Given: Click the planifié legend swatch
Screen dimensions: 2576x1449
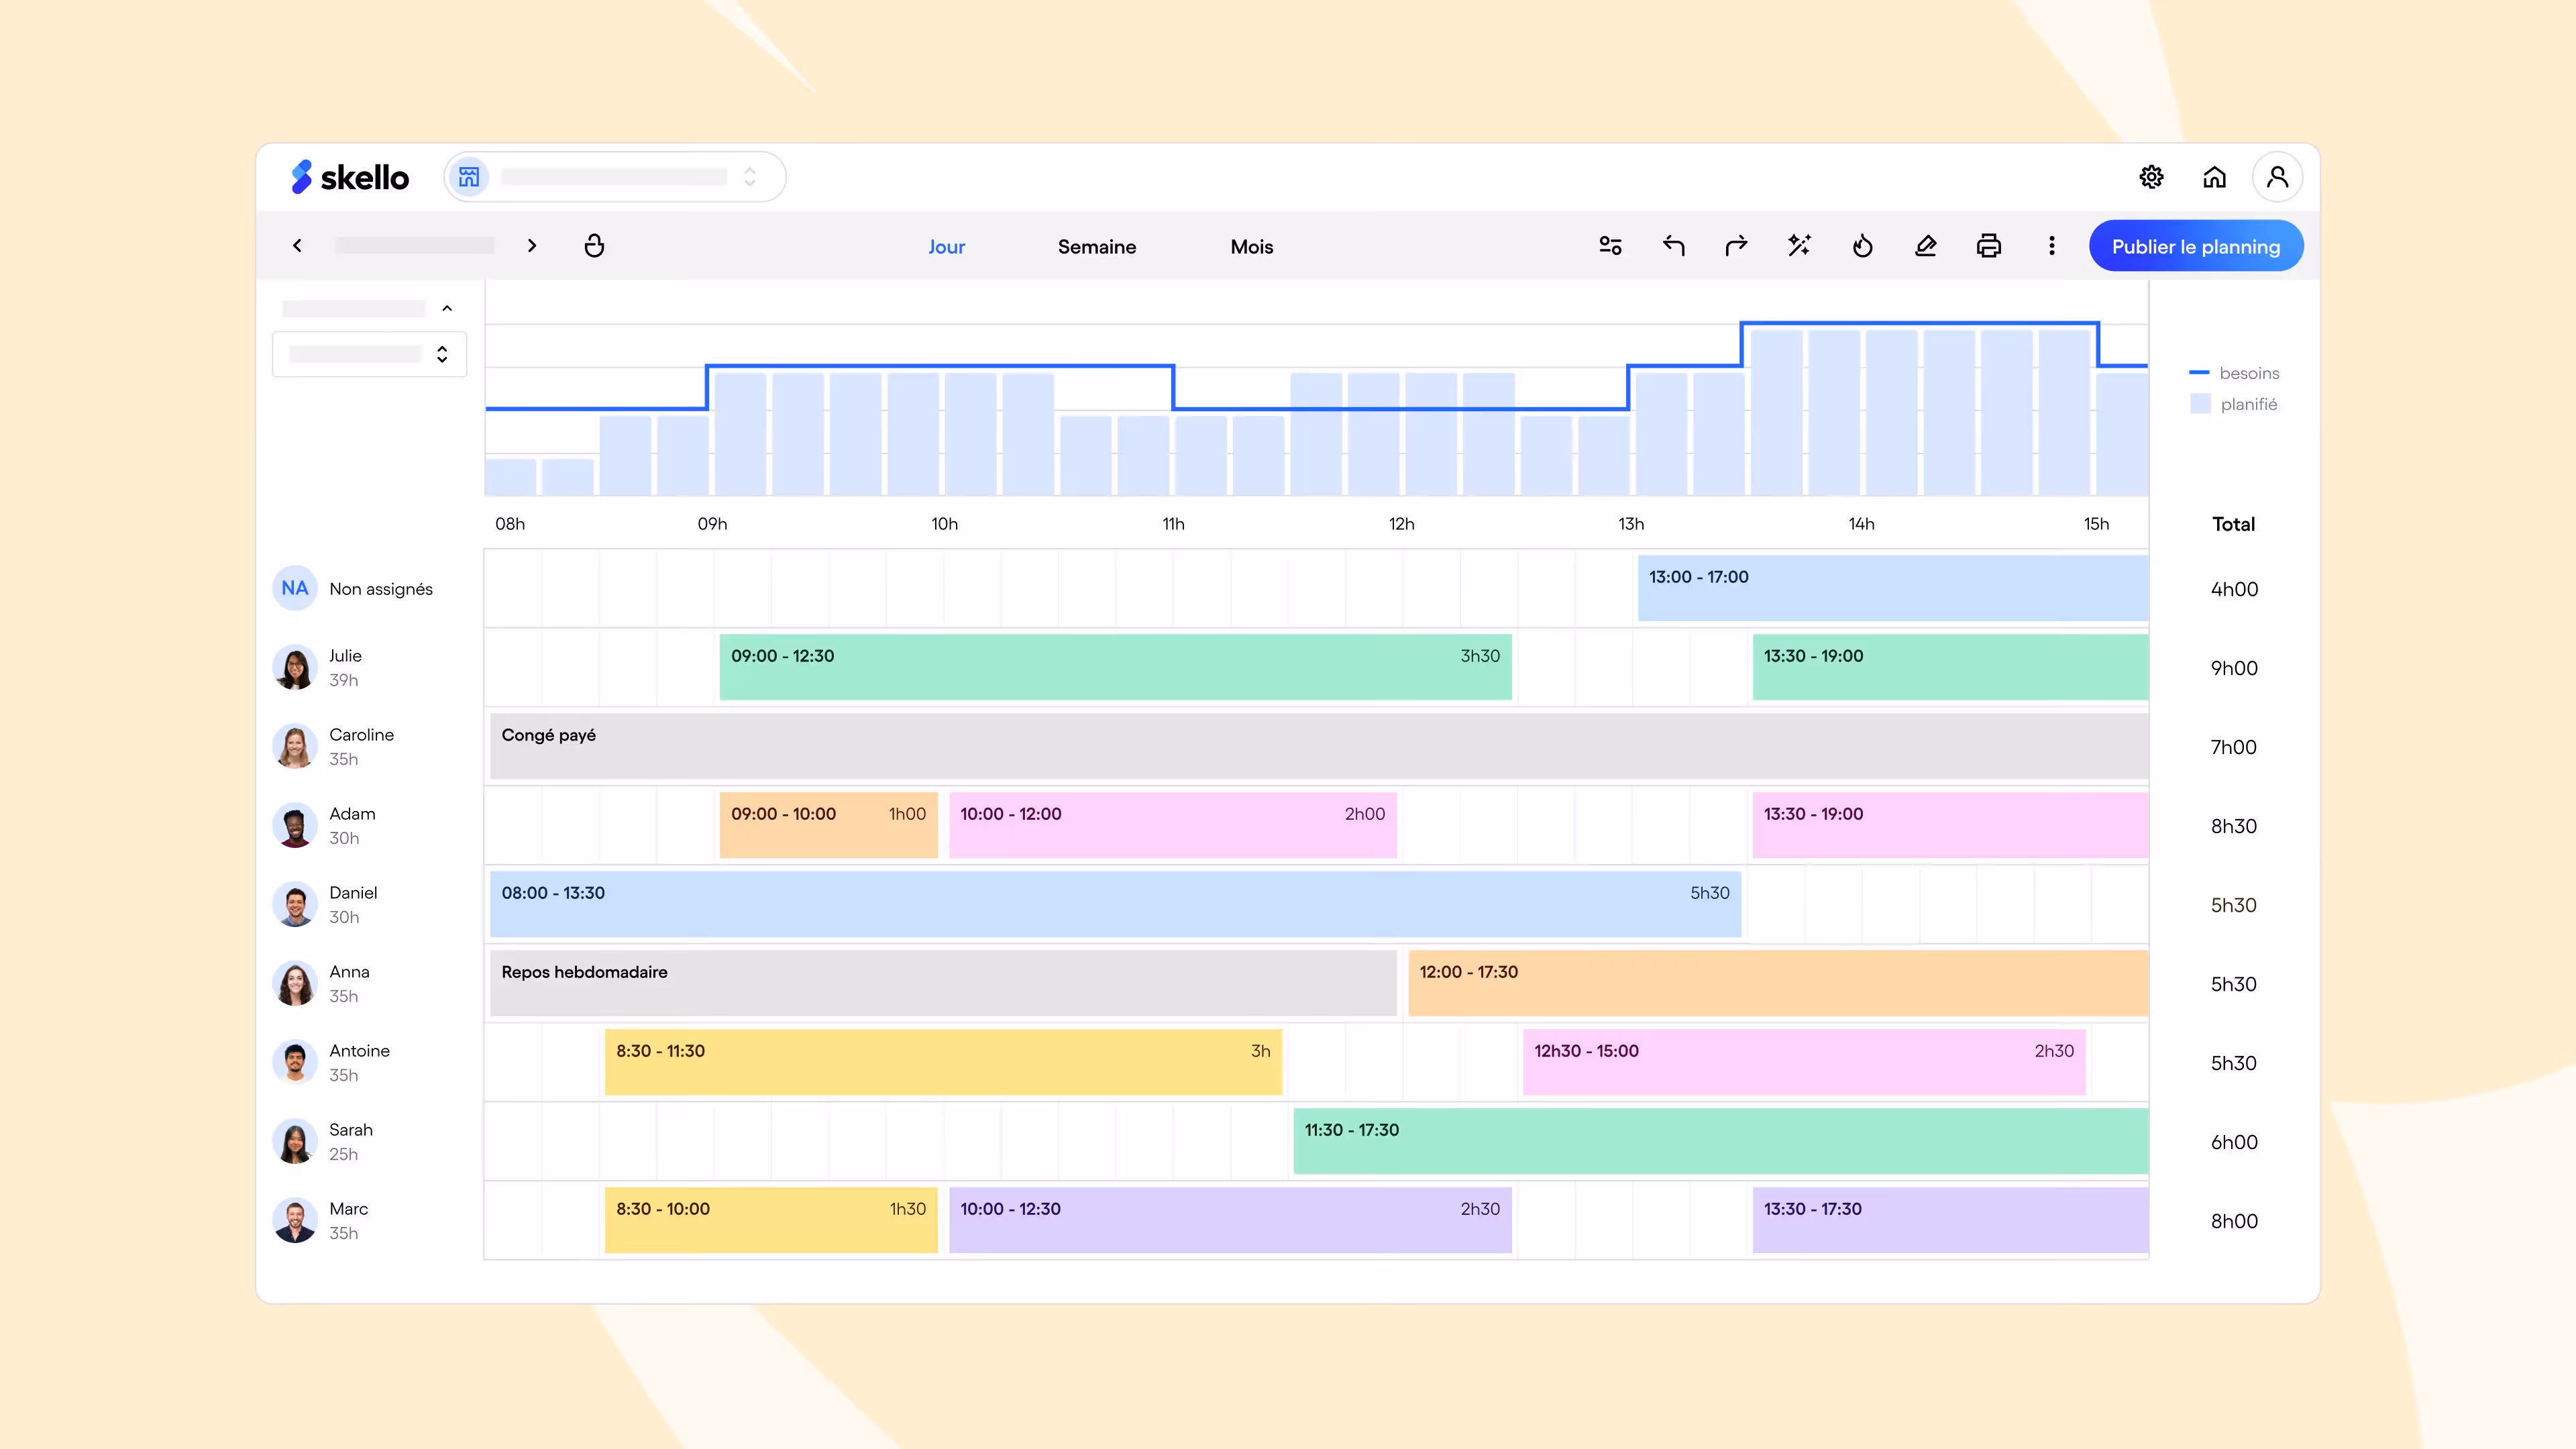Looking at the screenshot, I should coord(2200,404).
